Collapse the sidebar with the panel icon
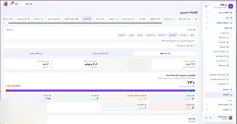The image size is (237, 124). (206, 6)
